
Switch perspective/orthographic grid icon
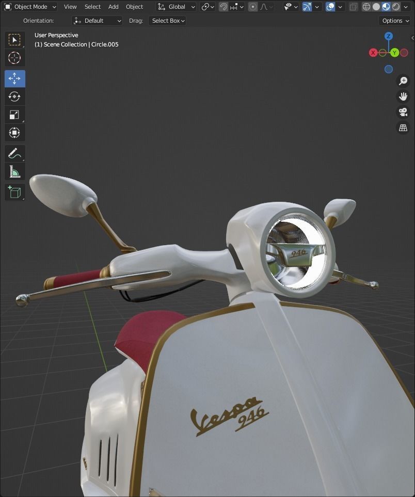(x=403, y=127)
